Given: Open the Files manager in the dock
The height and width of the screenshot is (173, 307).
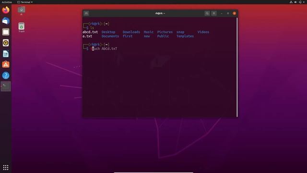Looking at the screenshot, I should (6, 32).
